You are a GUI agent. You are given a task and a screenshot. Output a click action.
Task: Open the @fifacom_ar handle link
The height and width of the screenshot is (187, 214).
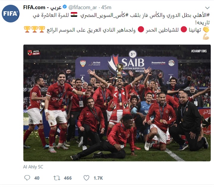coord(83,7)
